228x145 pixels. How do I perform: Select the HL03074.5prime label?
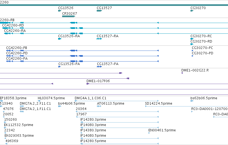coord(51,98)
